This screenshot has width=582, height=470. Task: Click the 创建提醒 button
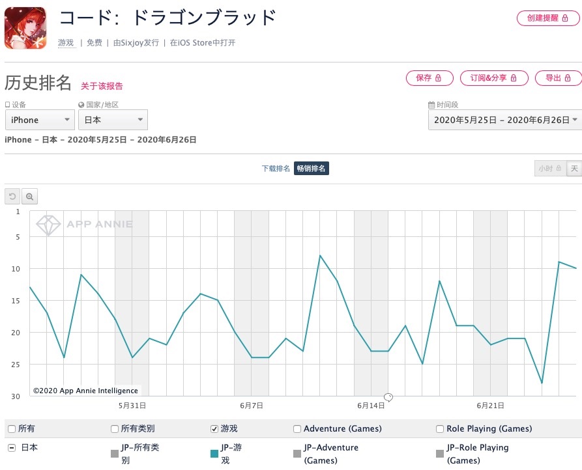[547, 18]
